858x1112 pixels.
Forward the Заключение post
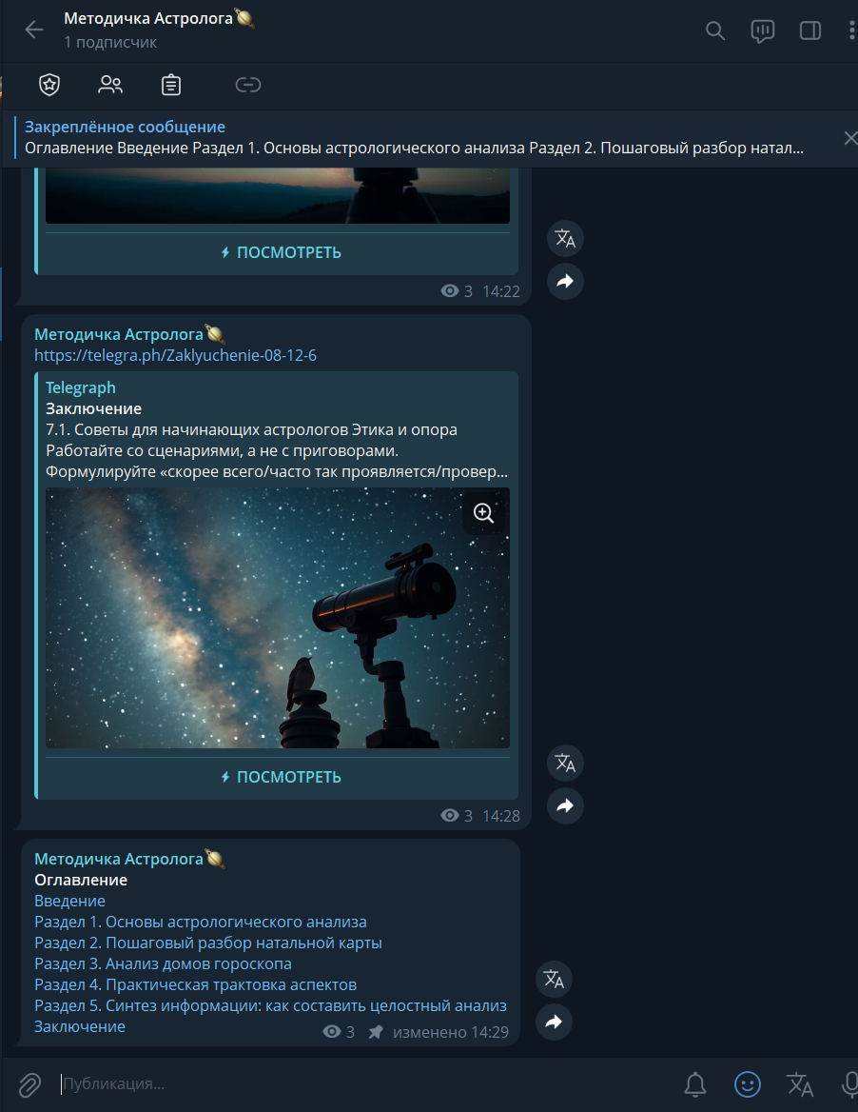tap(565, 805)
